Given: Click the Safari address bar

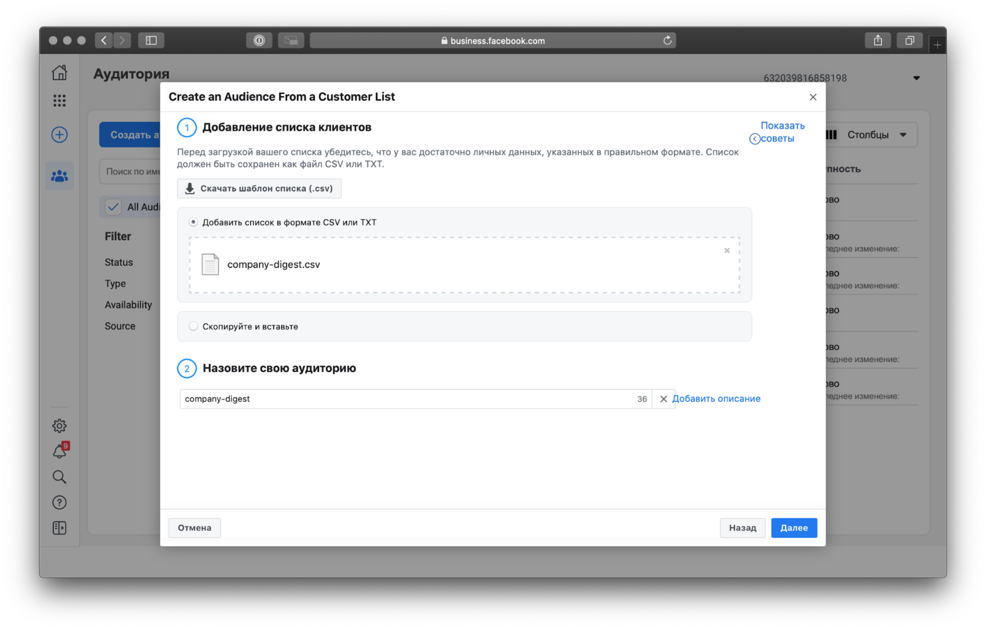Looking at the screenshot, I should click(493, 41).
